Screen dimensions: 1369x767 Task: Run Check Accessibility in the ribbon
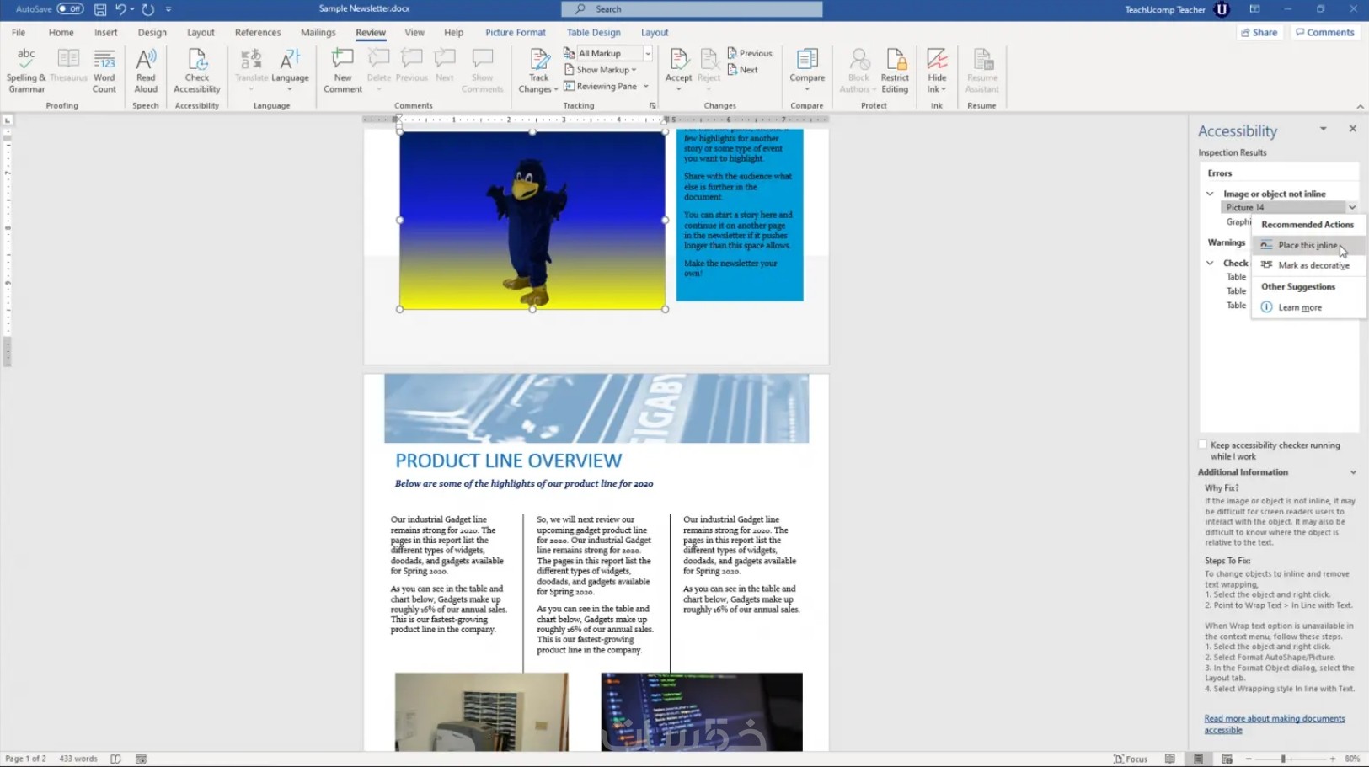[x=196, y=70]
